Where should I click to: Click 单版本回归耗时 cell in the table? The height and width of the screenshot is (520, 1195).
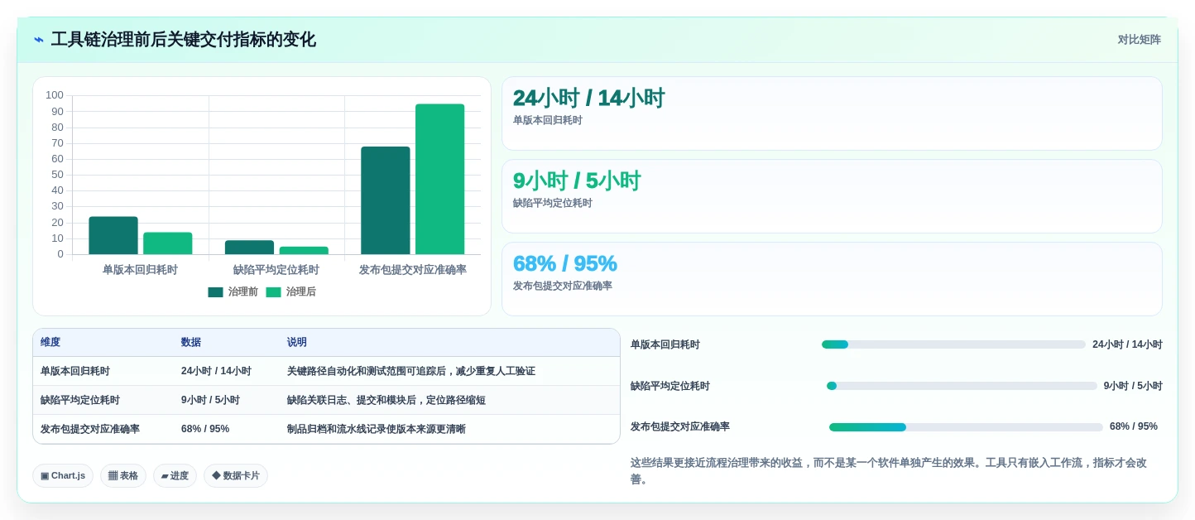[75, 372]
